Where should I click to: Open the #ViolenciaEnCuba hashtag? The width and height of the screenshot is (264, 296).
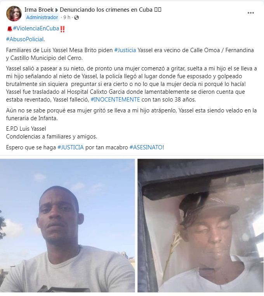coord(36,28)
